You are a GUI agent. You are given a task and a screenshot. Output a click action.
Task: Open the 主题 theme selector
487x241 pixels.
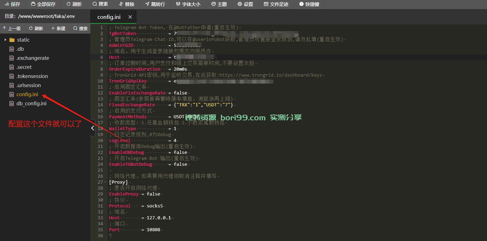click(x=219, y=4)
